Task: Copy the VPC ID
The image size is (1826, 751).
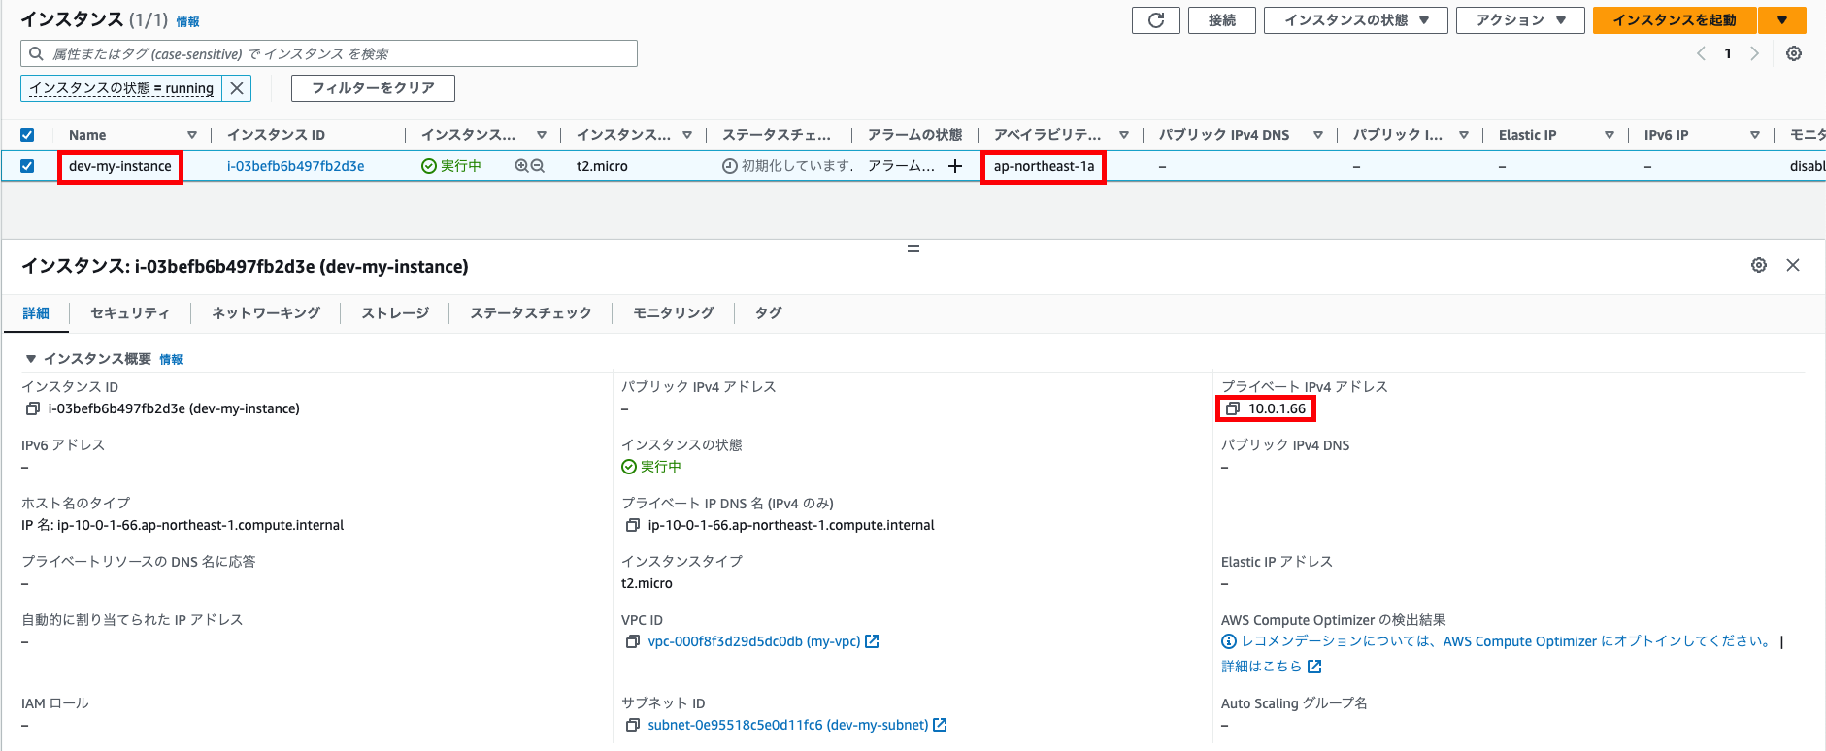Action: (x=633, y=641)
